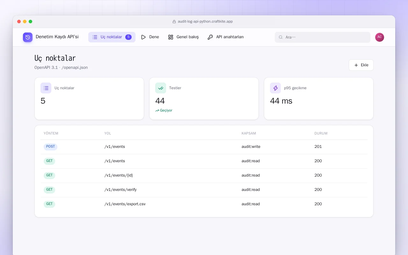Image resolution: width=408 pixels, height=255 pixels.
Task: Click the lightning p95 gecikme icon
Action: point(275,88)
